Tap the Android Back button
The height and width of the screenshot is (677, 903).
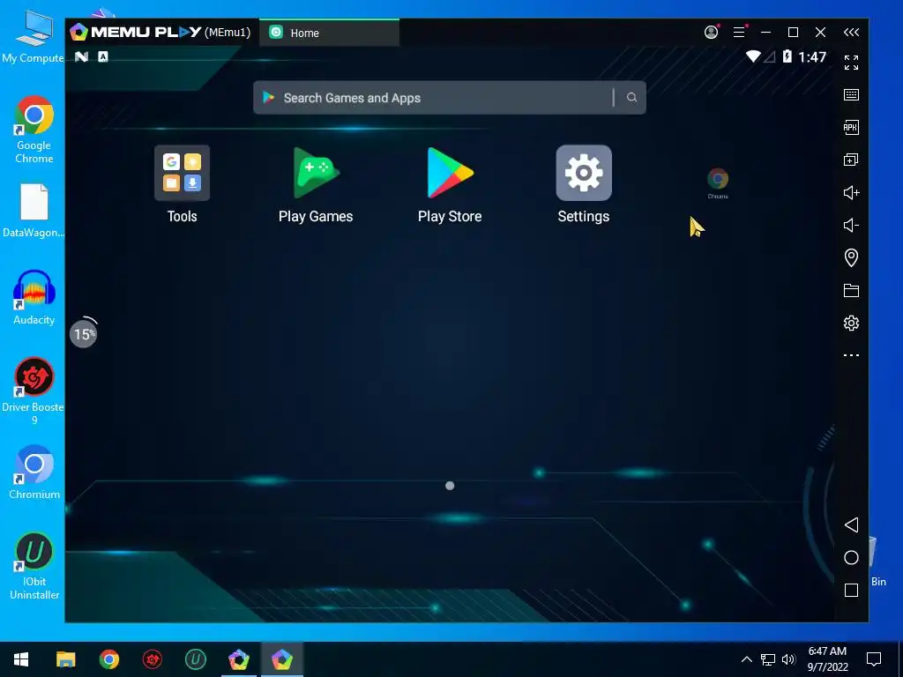pos(851,524)
